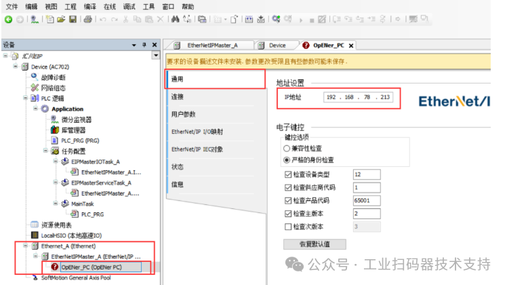Close the OpENer_PC tab

(351, 45)
